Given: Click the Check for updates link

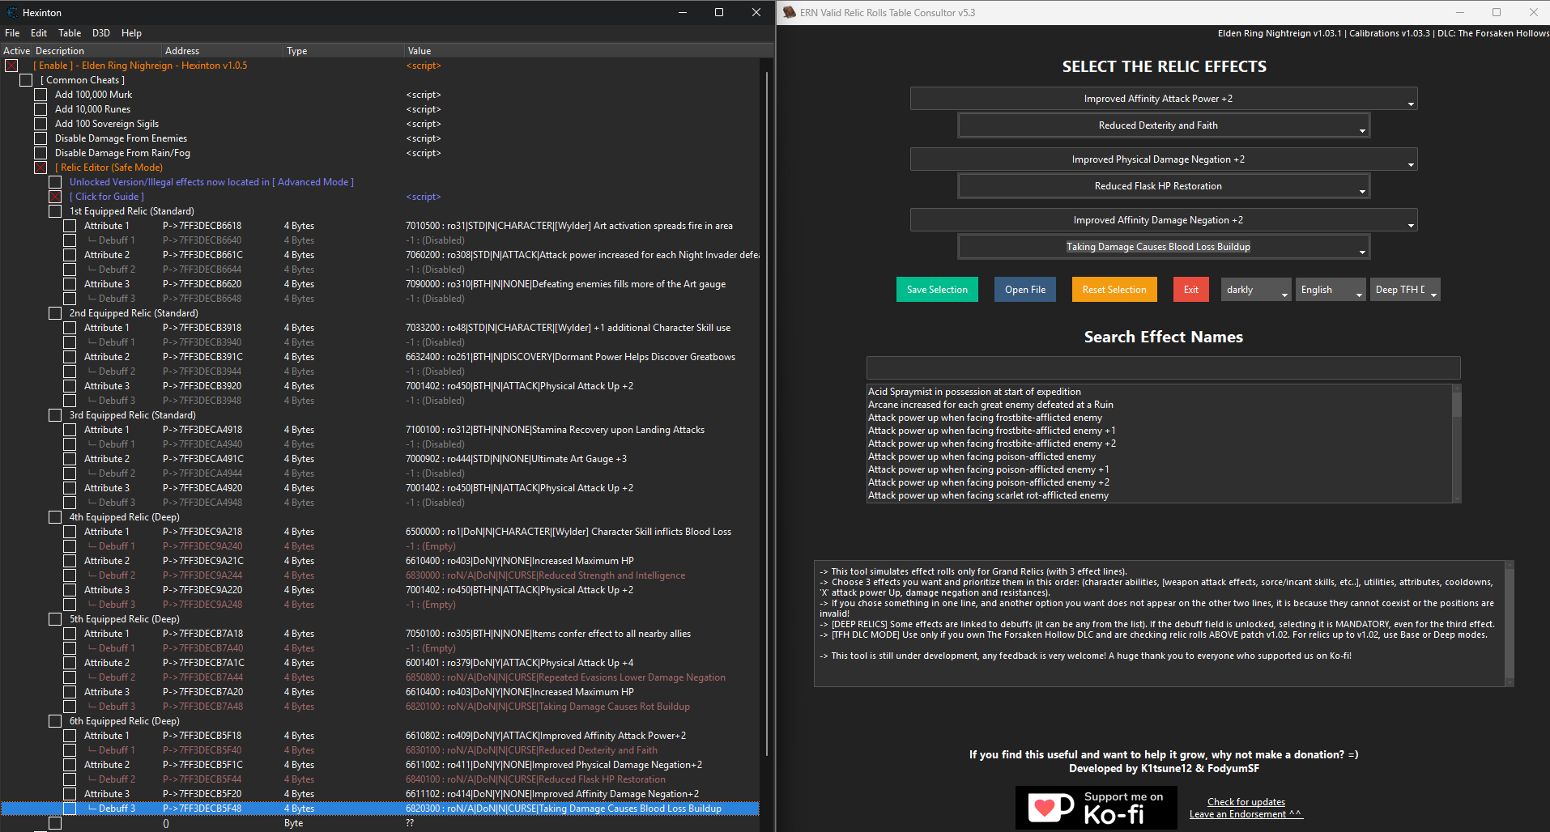Looking at the screenshot, I should click(1246, 802).
